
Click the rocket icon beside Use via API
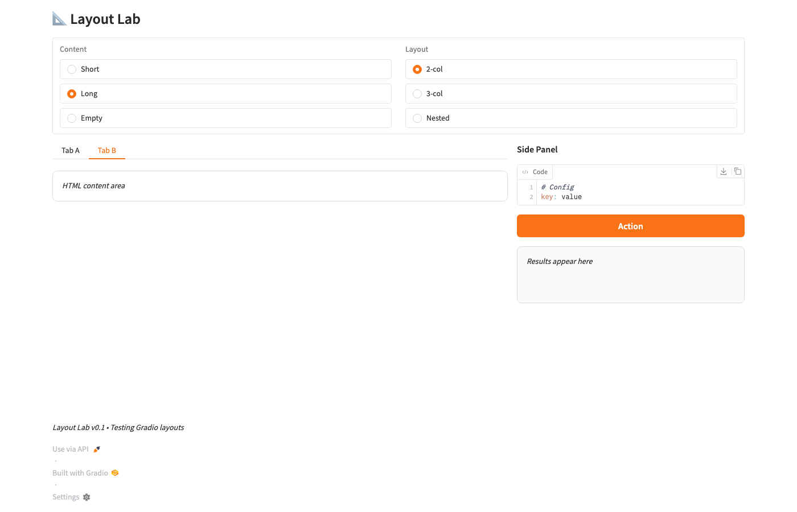click(x=97, y=449)
